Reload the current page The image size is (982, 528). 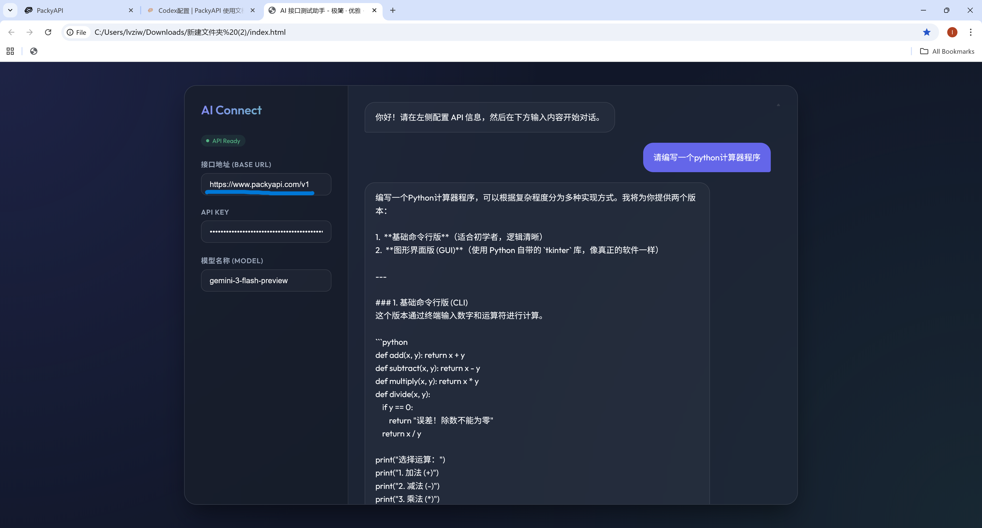(48, 32)
